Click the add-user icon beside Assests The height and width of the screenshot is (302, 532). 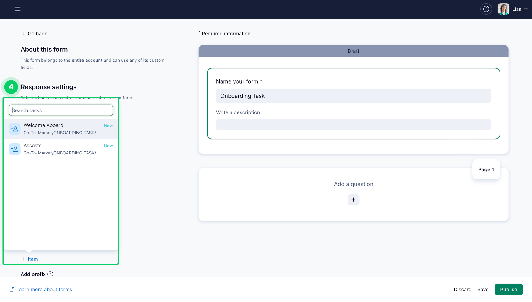[14, 149]
